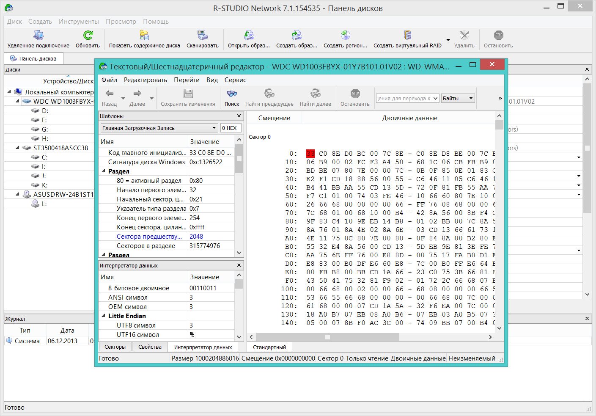Close the Журнал panel
Image resolution: width=596 pixels, height=416 pixels.
[587, 318]
